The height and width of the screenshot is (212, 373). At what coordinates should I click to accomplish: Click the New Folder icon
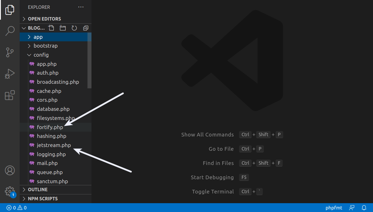[63, 28]
